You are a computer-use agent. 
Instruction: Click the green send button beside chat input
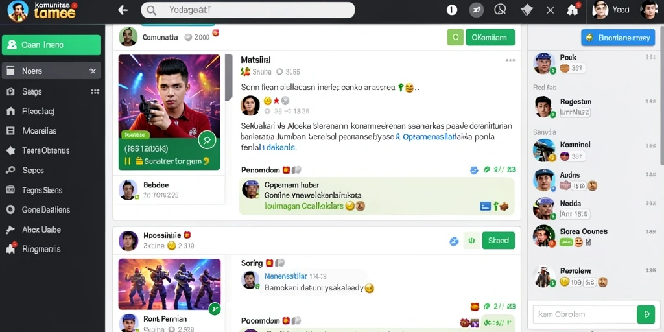646,314
